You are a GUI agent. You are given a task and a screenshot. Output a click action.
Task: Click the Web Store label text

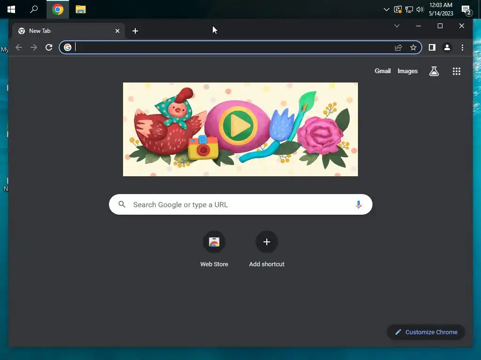[x=214, y=264]
